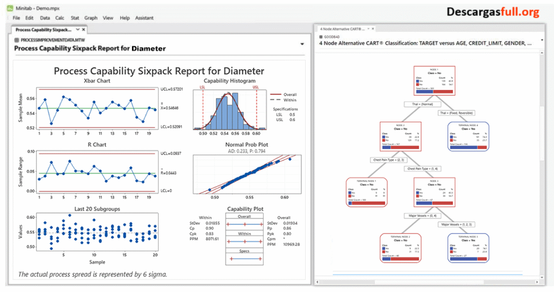
Task: Click the six sigma footnote text
Action: [x=93, y=274]
